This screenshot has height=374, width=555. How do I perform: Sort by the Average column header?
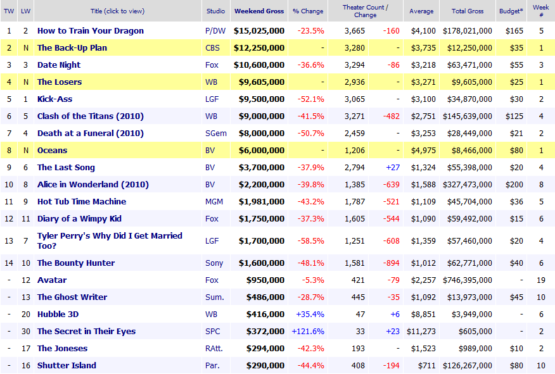(x=421, y=11)
